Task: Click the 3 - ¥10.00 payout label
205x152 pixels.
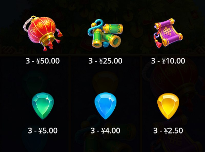Action: [x=168, y=61]
